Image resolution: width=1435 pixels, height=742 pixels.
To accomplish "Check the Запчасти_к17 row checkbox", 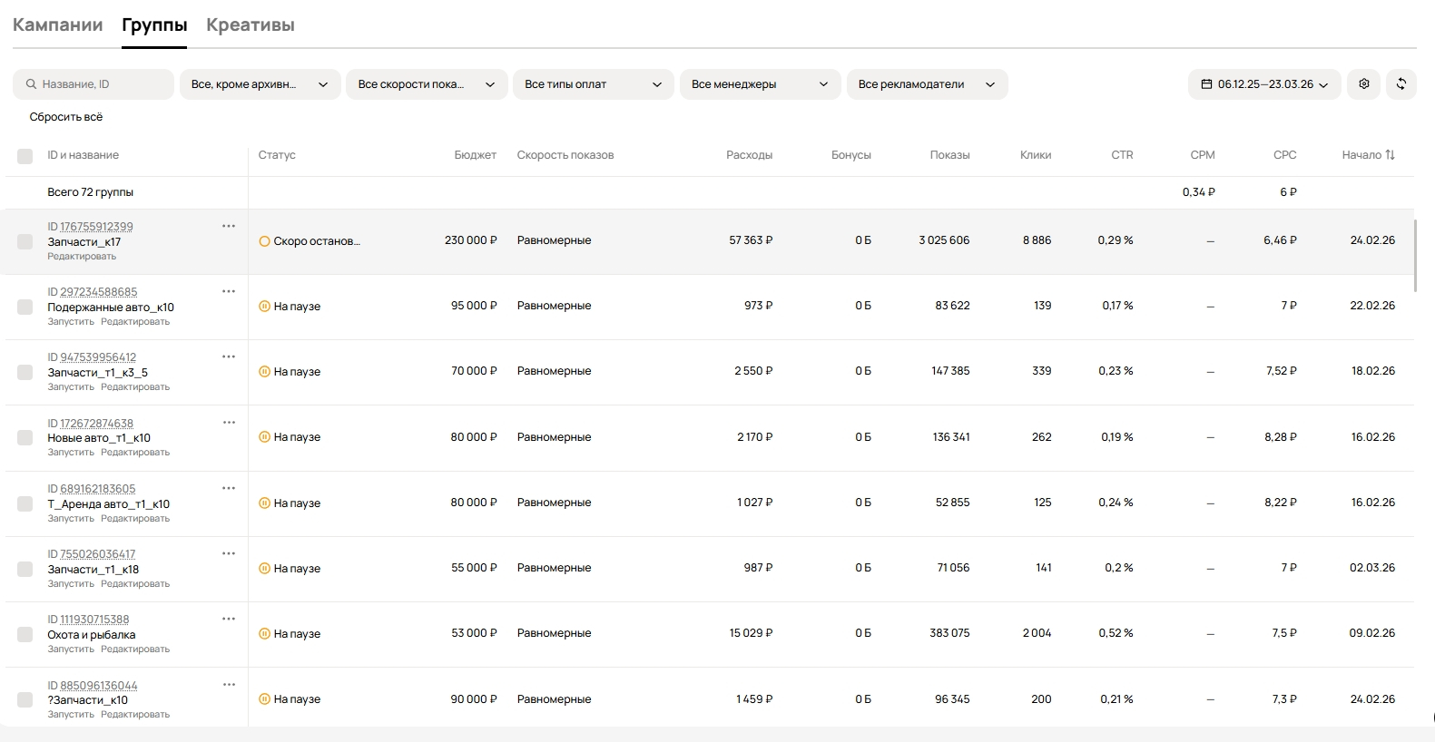I will click(25, 241).
